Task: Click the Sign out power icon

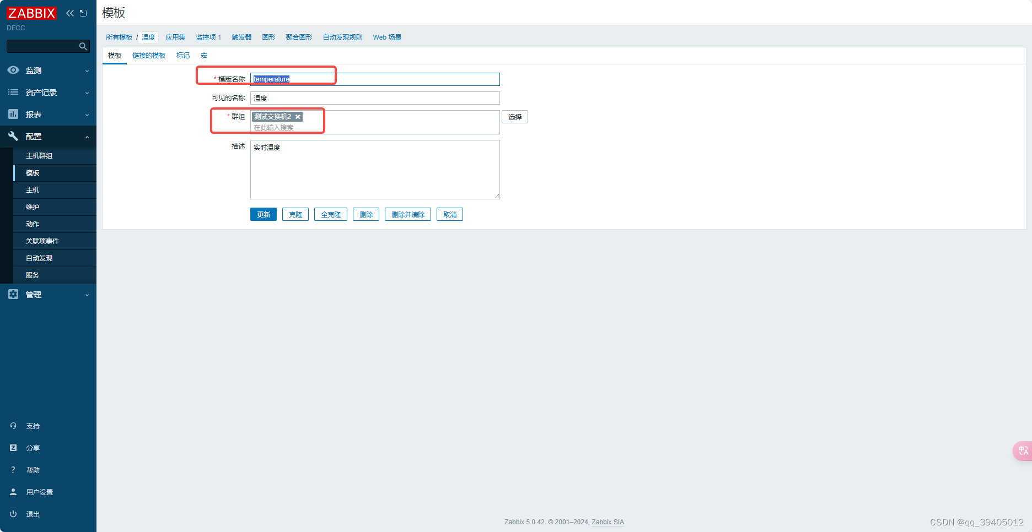Action: pos(13,514)
